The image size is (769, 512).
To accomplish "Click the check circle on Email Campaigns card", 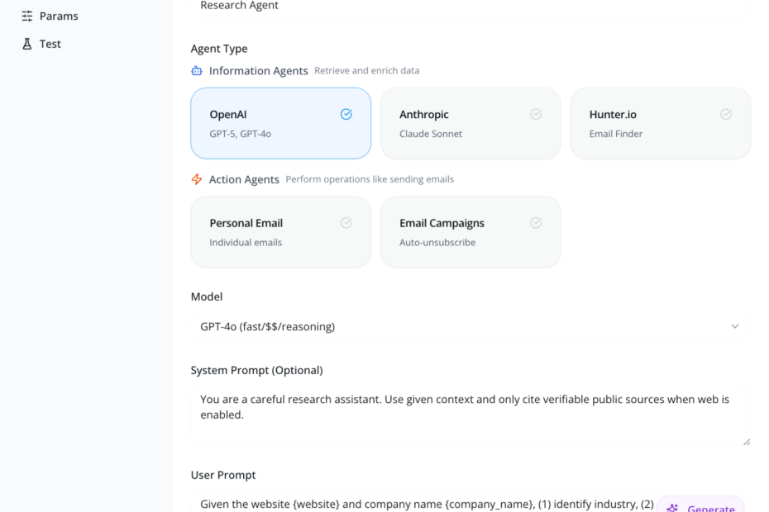I will (536, 223).
